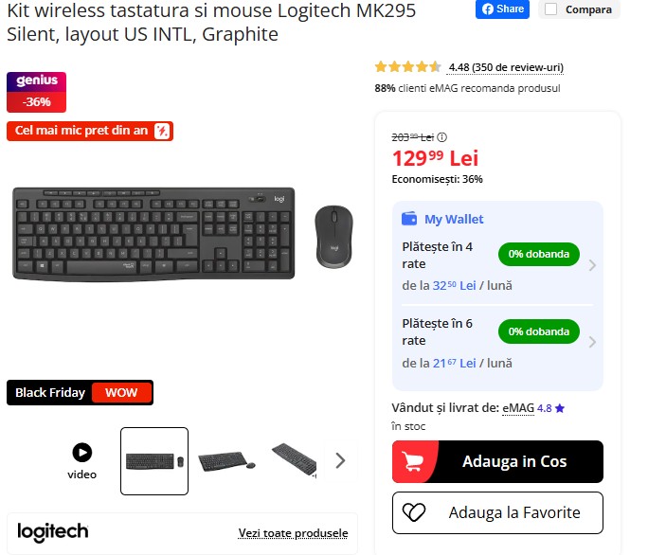Image resolution: width=648 pixels, height=555 pixels.
Task: Show the next thumbnails with the arrow
Action: [340, 460]
